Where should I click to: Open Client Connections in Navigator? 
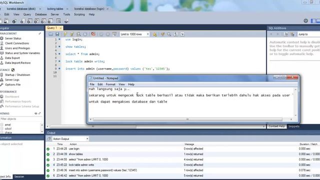pos(17,43)
